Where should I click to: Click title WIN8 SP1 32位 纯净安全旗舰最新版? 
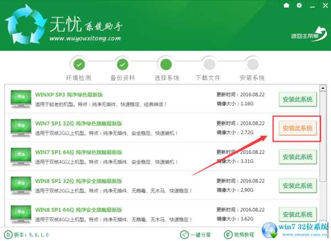78,181
